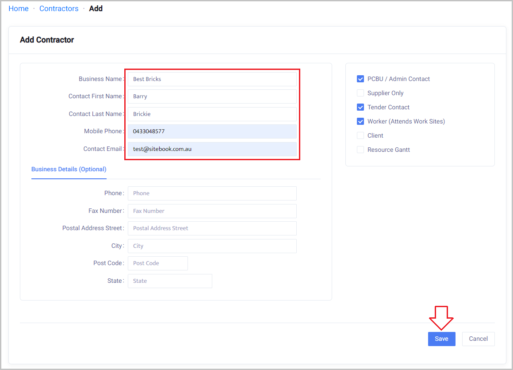Uncheck the PCBU / Admin Contact checkbox
The height and width of the screenshot is (370, 513).
click(360, 79)
